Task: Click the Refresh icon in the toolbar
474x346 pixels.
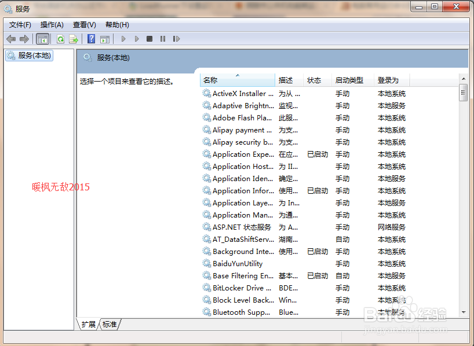Action: click(60, 39)
